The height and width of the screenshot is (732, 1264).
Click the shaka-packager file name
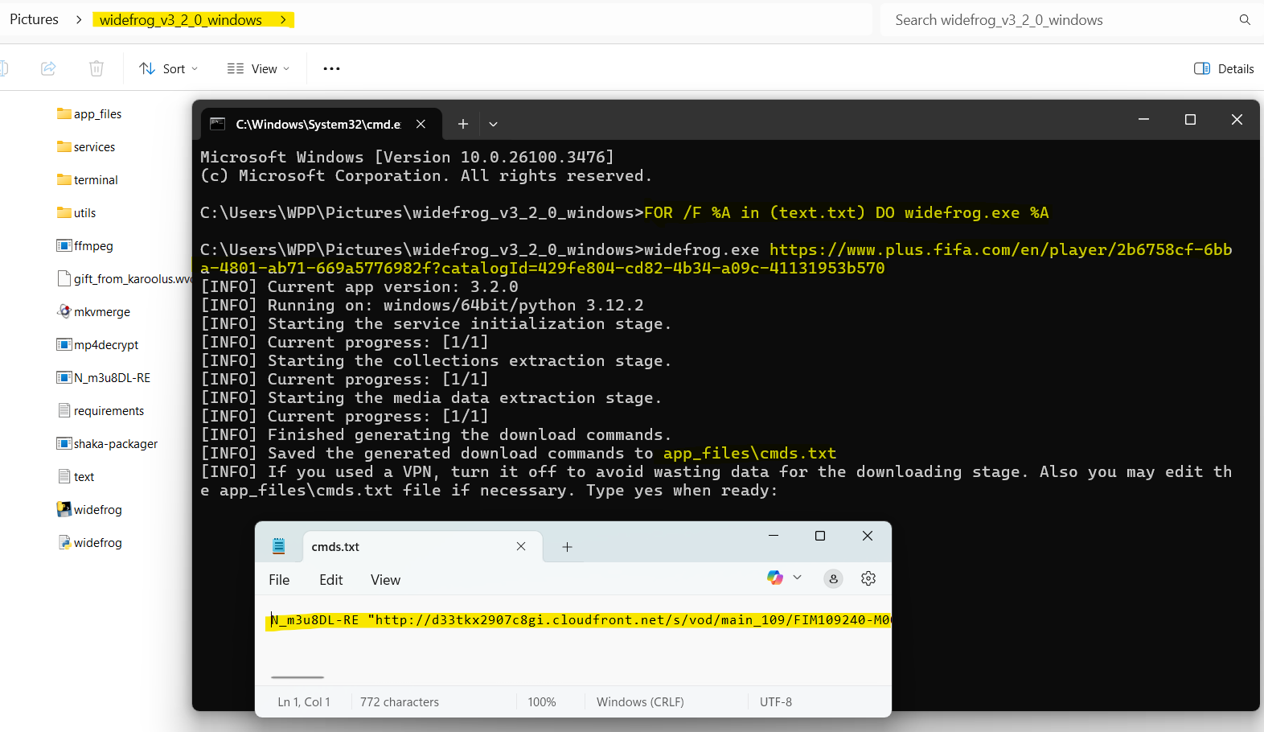pyautogui.click(x=116, y=444)
